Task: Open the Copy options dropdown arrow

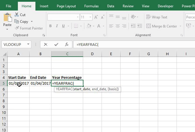Action: coord(32,22)
